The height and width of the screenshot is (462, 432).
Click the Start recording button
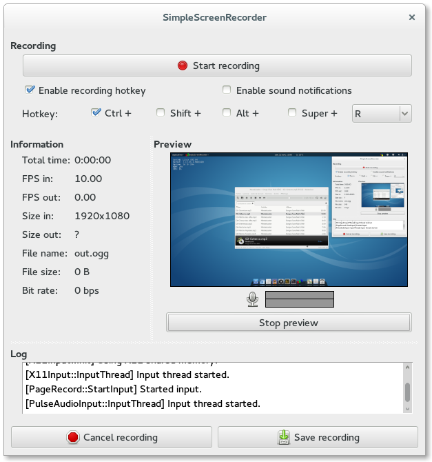point(217,66)
